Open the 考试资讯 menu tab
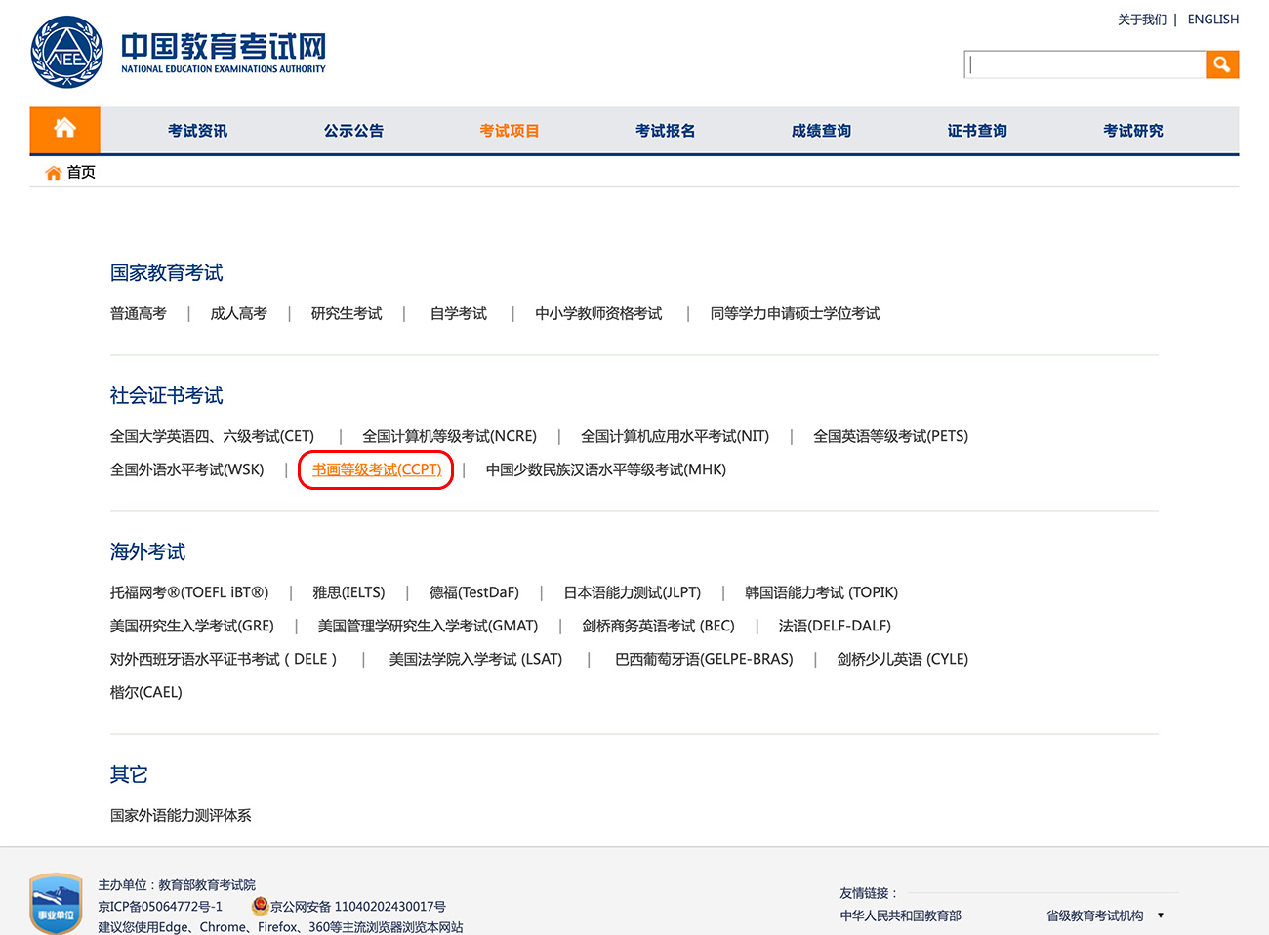Image resolution: width=1269 pixels, height=935 pixels. coord(197,131)
